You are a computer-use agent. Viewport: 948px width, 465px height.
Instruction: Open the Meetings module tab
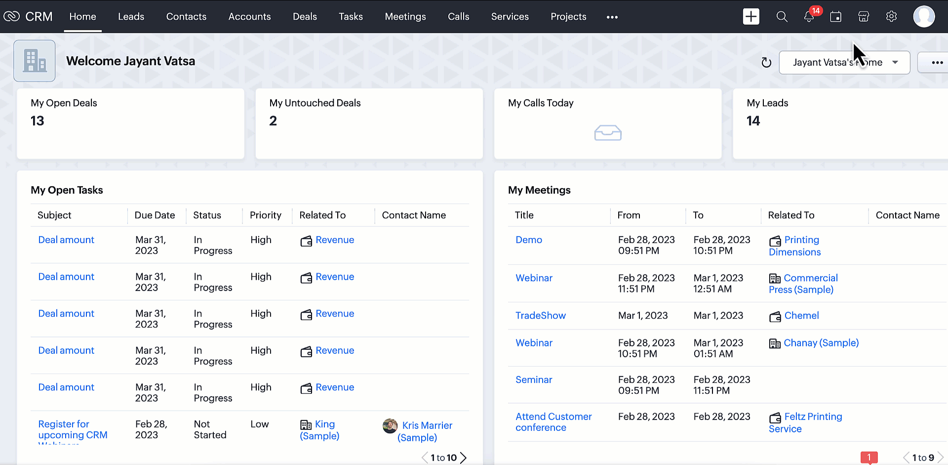point(405,17)
